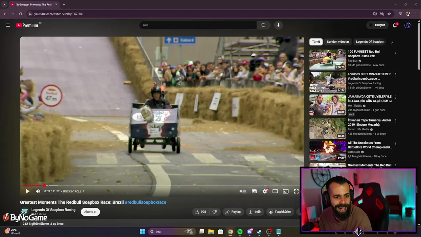Open 100 FUNNIEST Red Bull Soapbox thumbnail
This screenshot has width=421, height=237.
[x=328, y=60]
